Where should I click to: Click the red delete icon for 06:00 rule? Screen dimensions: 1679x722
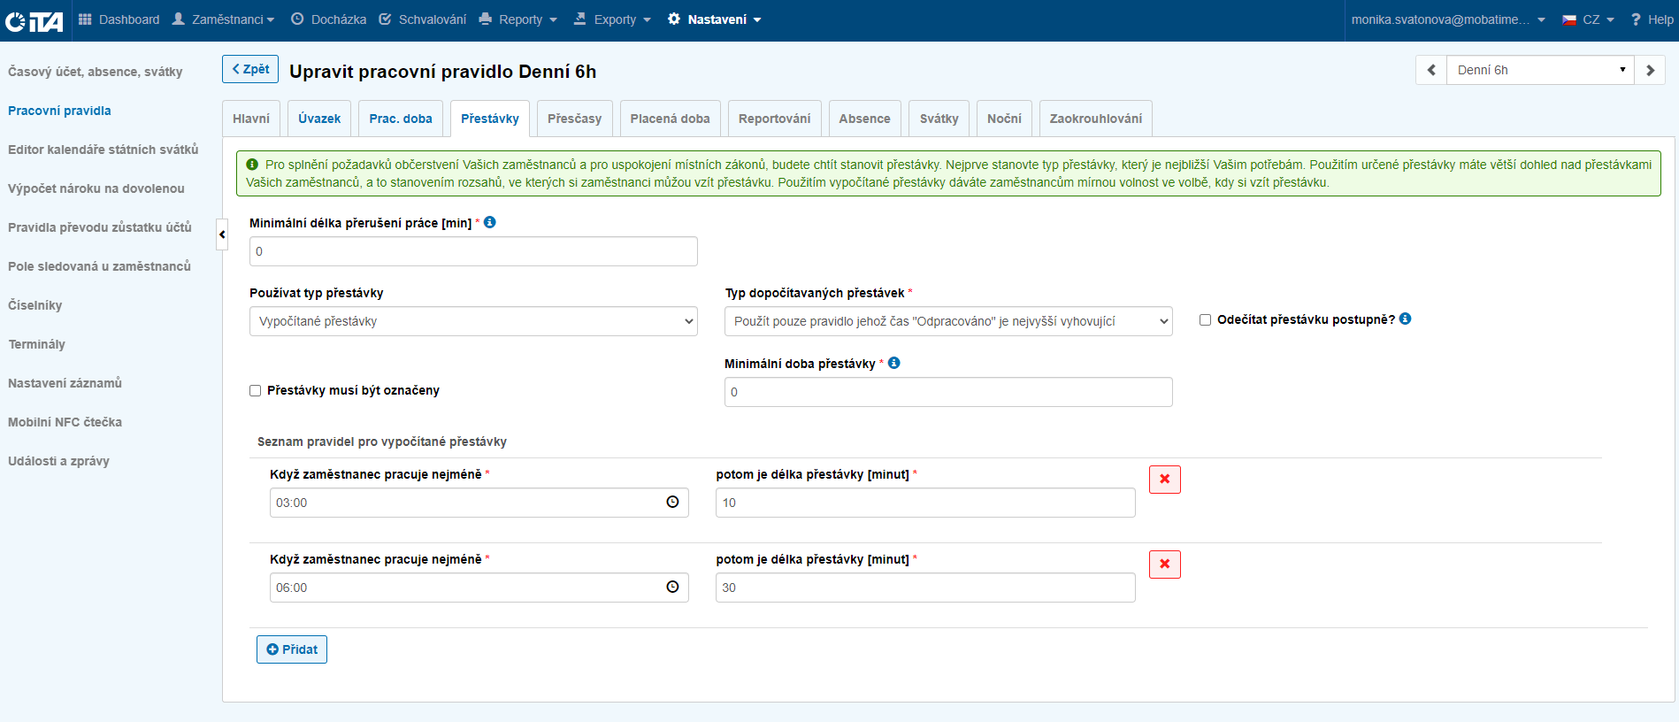click(1164, 565)
